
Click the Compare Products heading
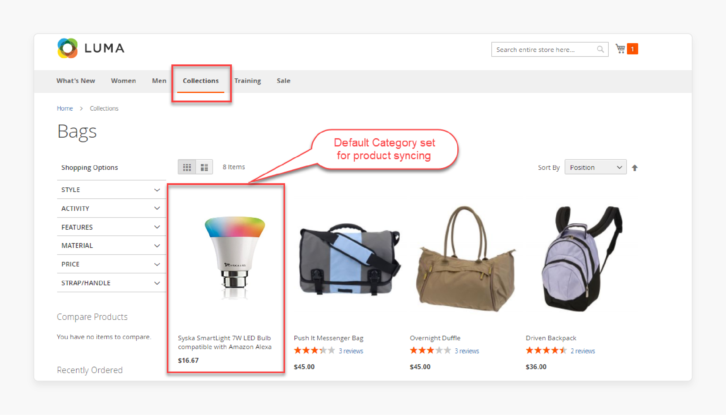[92, 317]
